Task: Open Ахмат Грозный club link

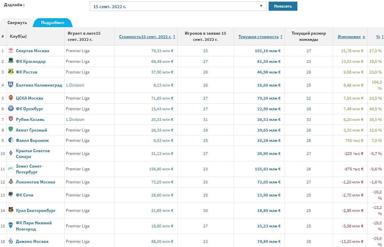Action: [31, 130]
